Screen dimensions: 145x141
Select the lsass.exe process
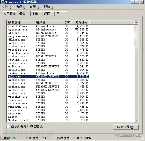(48, 100)
